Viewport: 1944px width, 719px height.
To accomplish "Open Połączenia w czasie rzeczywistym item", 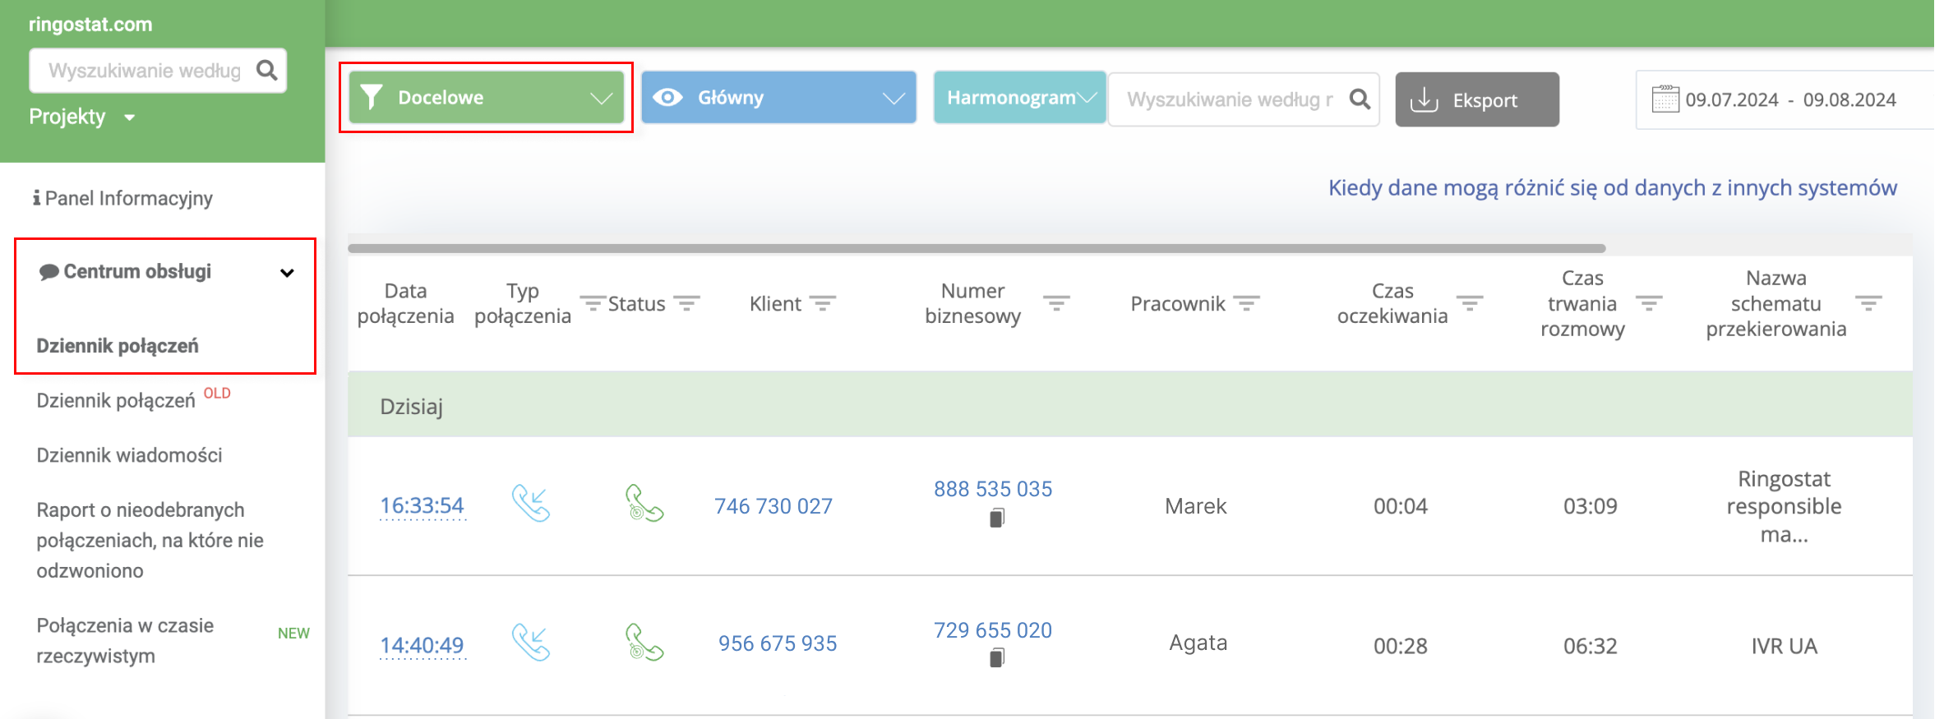I will (x=125, y=640).
